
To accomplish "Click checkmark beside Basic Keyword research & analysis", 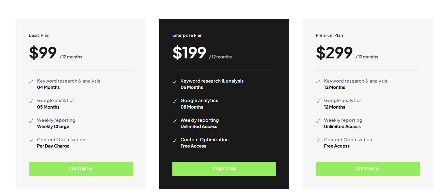I will pyautogui.click(x=31, y=82).
